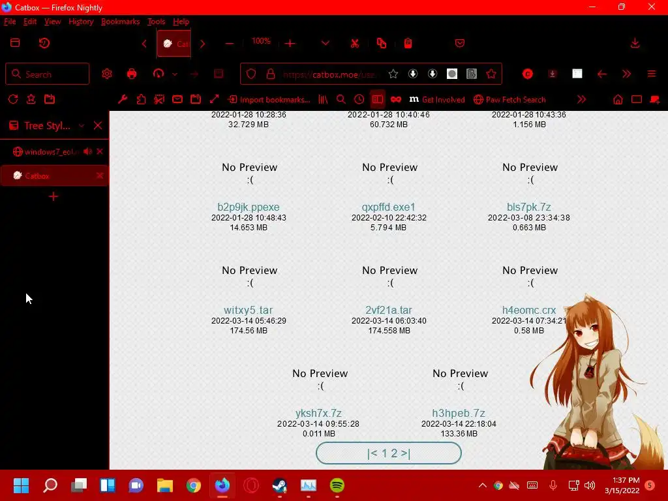Open the qxpffd.exe1 file link
The width and height of the screenshot is (668, 501).
click(x=389, y=207)
